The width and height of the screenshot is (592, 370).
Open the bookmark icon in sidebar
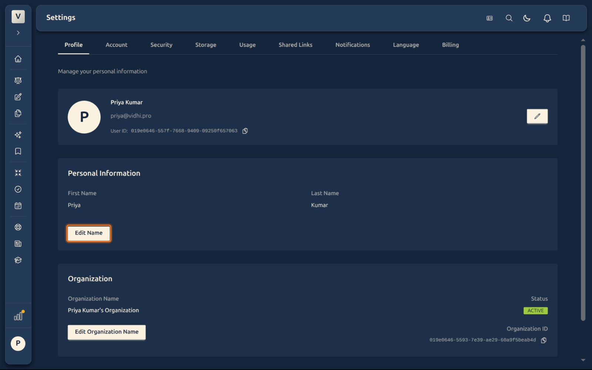[x=18, y=151]
